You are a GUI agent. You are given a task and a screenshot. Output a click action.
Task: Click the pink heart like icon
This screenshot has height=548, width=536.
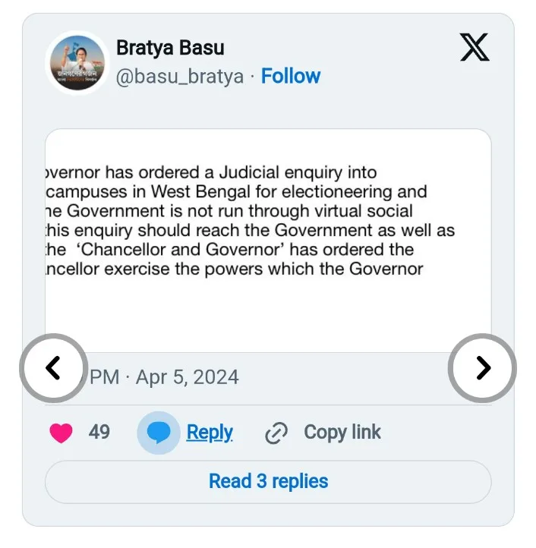coord(61,433)
